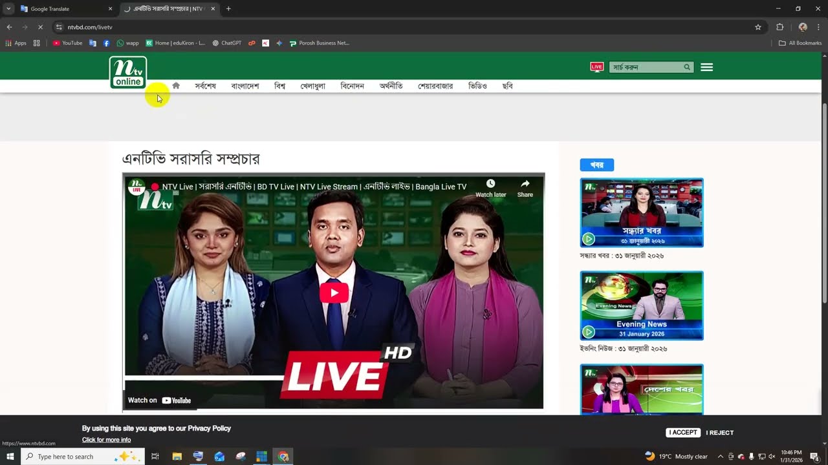The height and width of the screenshot is (465, 828).
Task: Open the অর্থনীতি menu item
Action: 391,86
